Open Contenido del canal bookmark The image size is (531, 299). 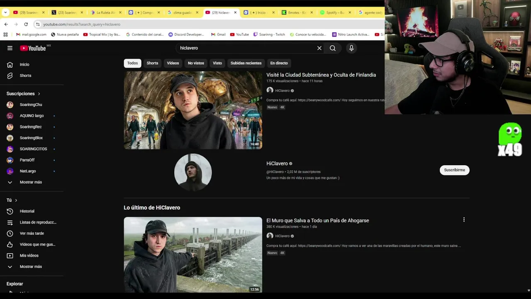tap(144, 34)
